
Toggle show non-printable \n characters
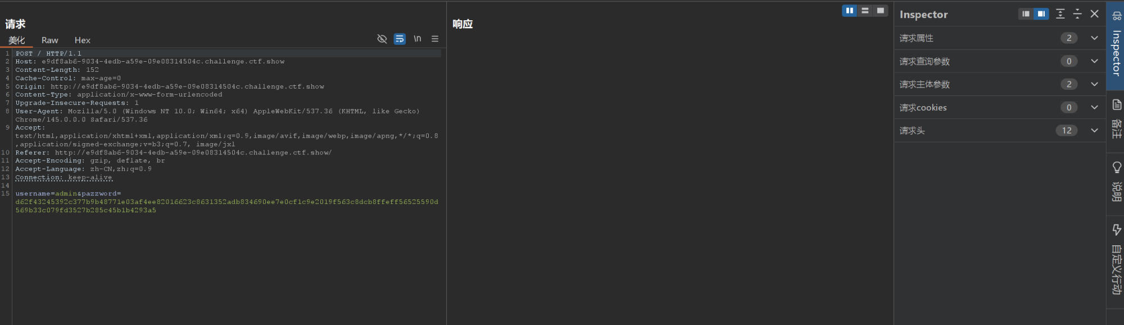coord(417,39)
